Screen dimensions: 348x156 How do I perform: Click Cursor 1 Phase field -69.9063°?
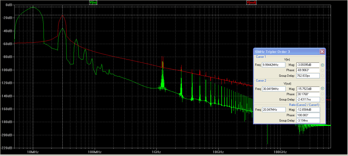308,70
